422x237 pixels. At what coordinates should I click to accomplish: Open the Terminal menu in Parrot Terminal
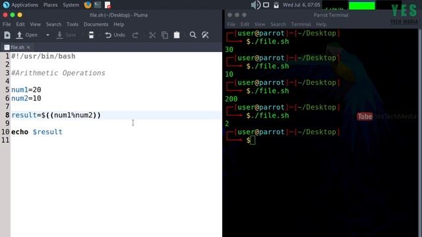coord(301,24)
